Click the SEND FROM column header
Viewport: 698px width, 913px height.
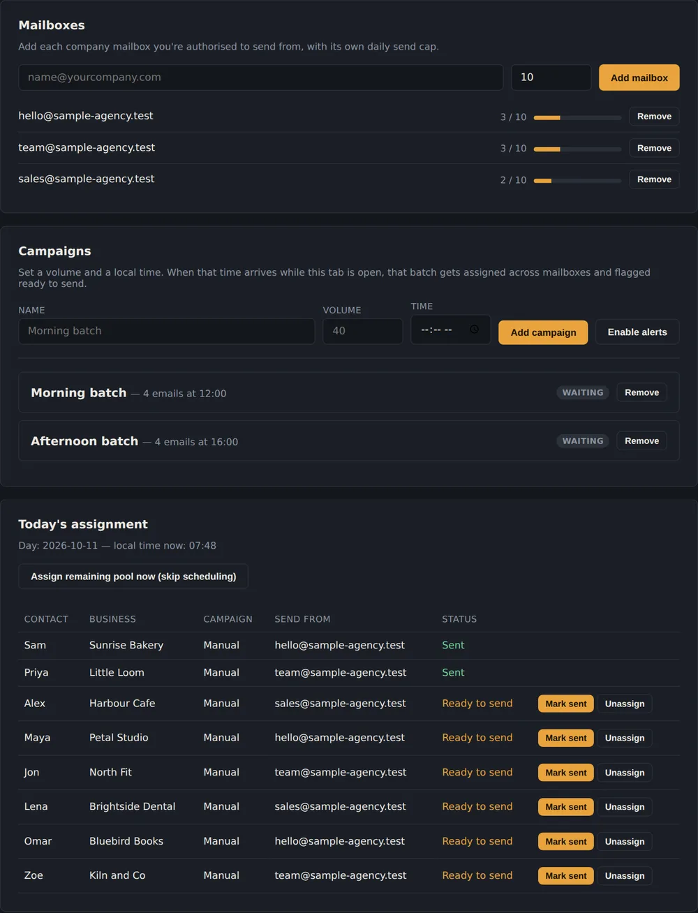click(x=302, y=619)
